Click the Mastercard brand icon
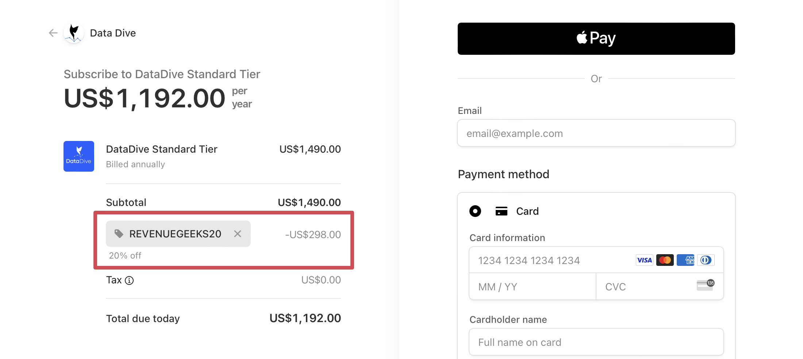The width and height of the screenshot is (803, 359). click(665, 260)
